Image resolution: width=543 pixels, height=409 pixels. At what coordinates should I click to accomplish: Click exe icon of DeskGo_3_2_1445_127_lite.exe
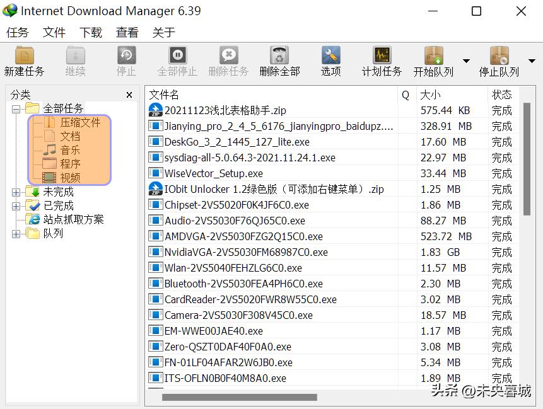156,141
